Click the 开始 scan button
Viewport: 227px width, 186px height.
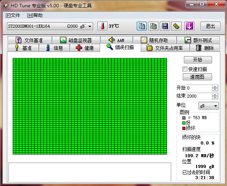198,60
